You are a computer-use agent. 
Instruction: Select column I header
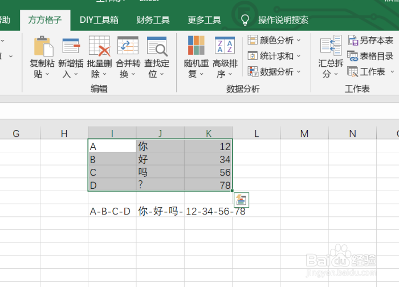(x=112, y=133)
